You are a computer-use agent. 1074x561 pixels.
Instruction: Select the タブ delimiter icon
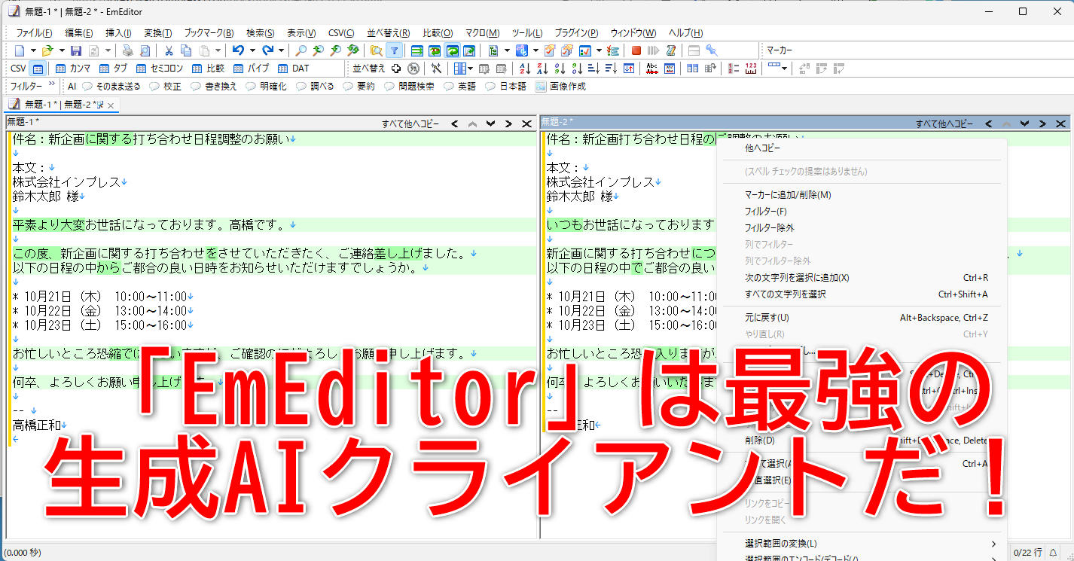pos(103,69)
